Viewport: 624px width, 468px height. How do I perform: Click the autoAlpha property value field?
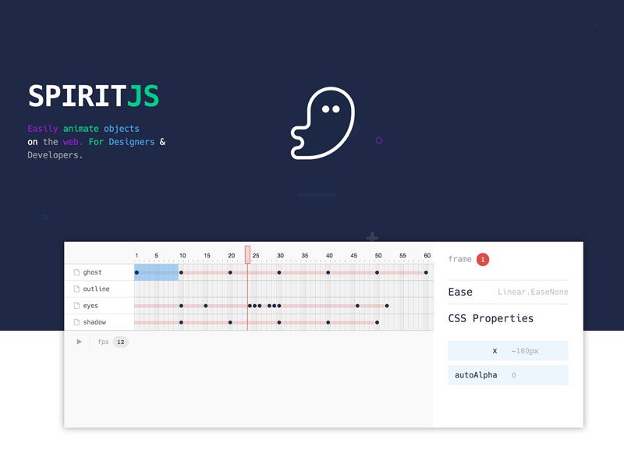[x=514, y=375]
